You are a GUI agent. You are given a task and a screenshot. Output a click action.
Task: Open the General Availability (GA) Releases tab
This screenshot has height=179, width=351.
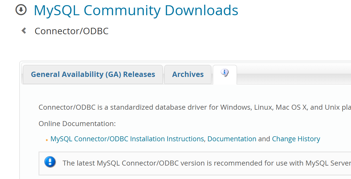(93, 74)
